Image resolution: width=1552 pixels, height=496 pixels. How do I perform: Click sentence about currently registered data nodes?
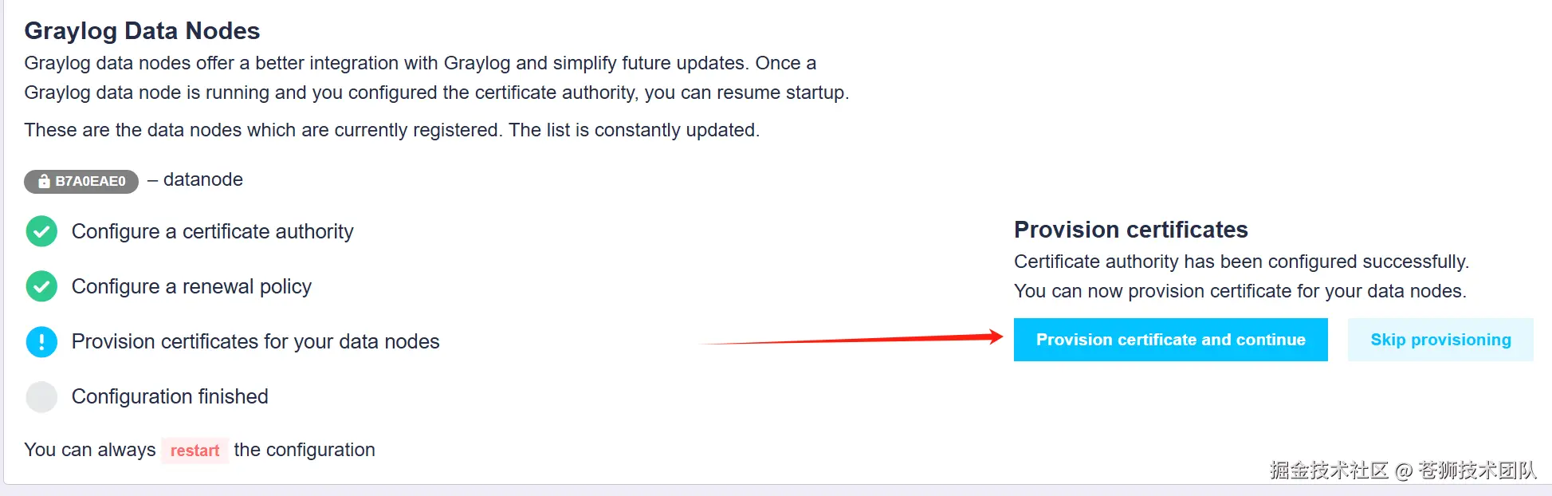(x=391, y=130)
